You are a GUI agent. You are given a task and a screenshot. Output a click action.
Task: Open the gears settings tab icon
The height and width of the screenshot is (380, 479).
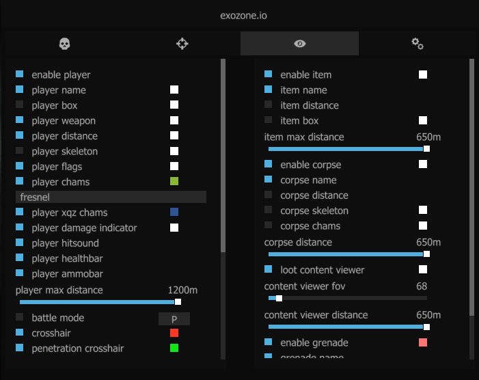pyautogui.click(x=418, y=44)
